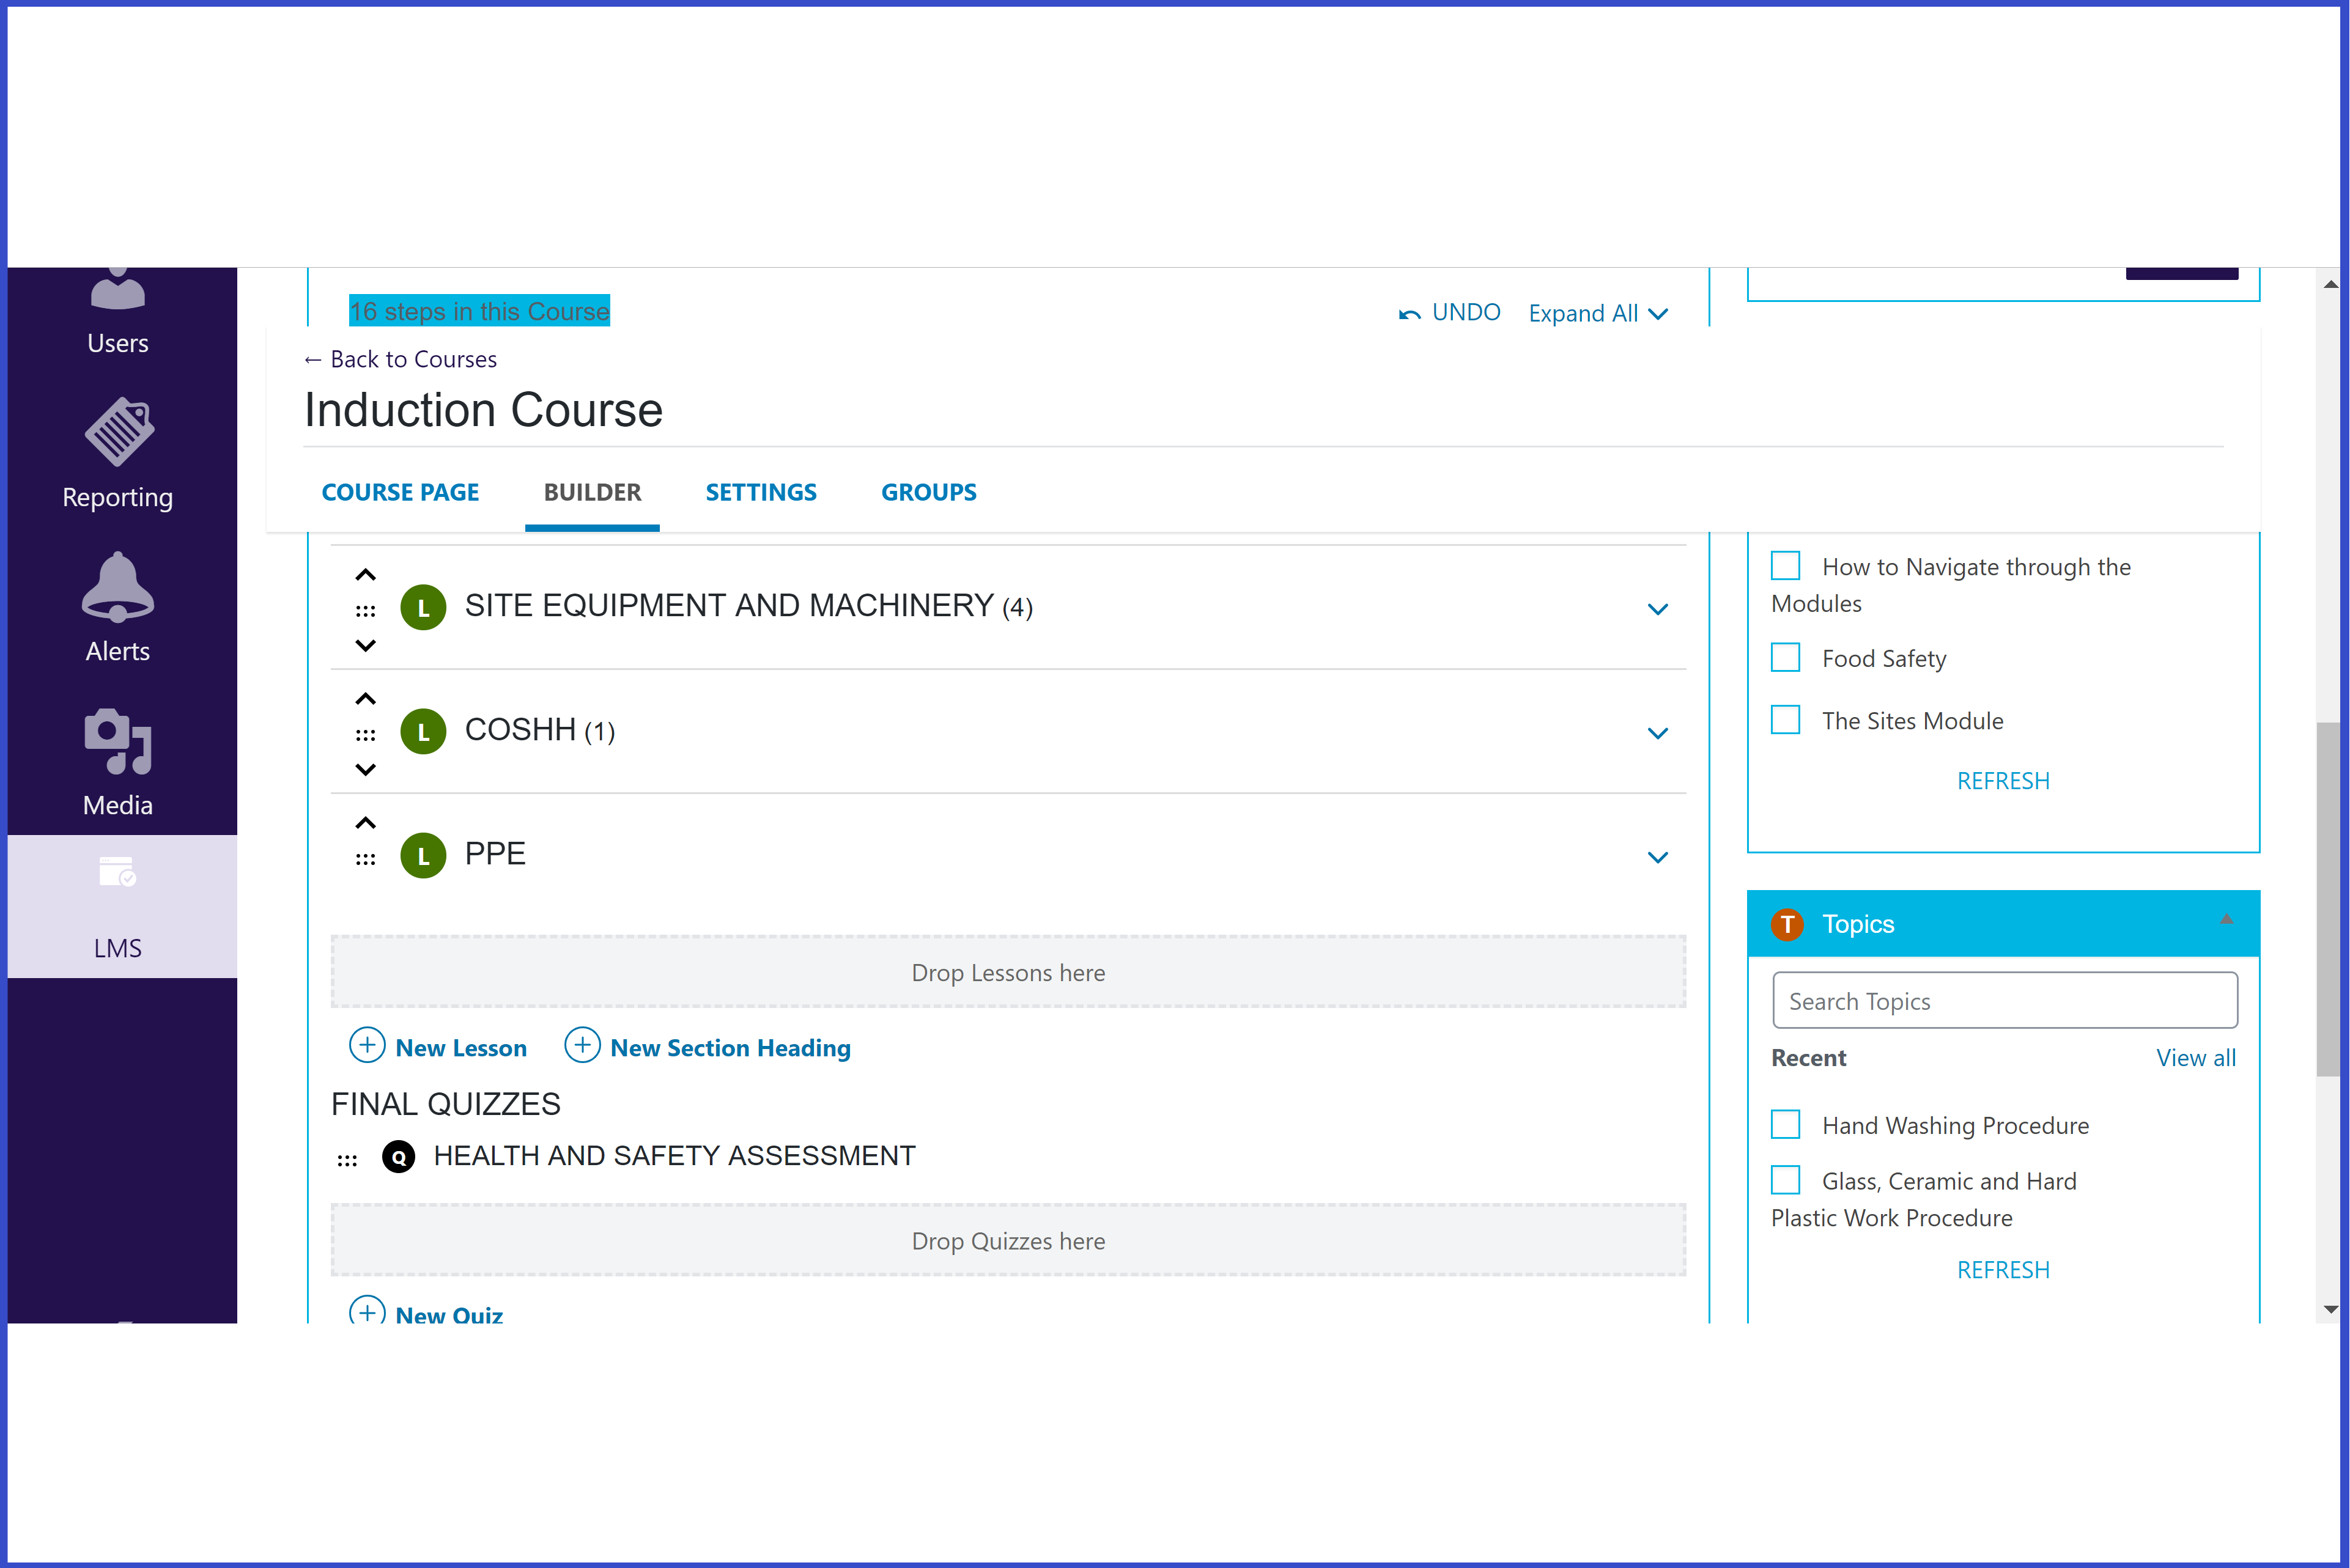
Task: Expand PPE lesson chevron
Action: (x=1658, y=857)
